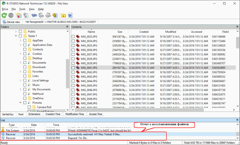Collapse the Pictures folder node
This screenshot has height=145, width=240.
(20, 103)
